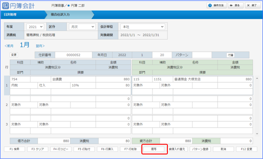Click row 2 debit account code field

pyautogui.click(x=20, y=98)
